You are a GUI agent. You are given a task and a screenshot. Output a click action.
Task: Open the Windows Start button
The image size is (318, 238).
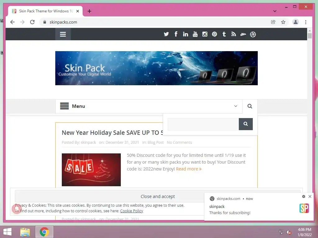[7, 232]
